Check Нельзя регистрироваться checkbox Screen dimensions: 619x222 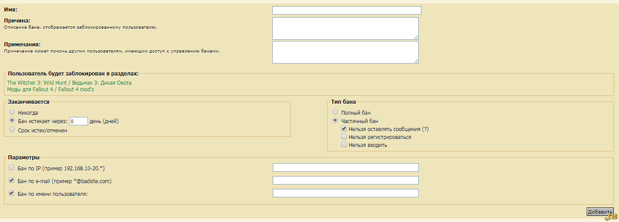tap(344, 137)
